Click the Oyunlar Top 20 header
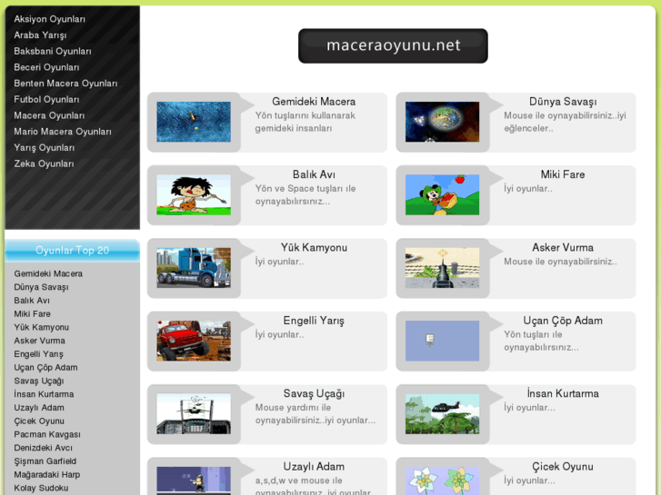 (72, 251)
